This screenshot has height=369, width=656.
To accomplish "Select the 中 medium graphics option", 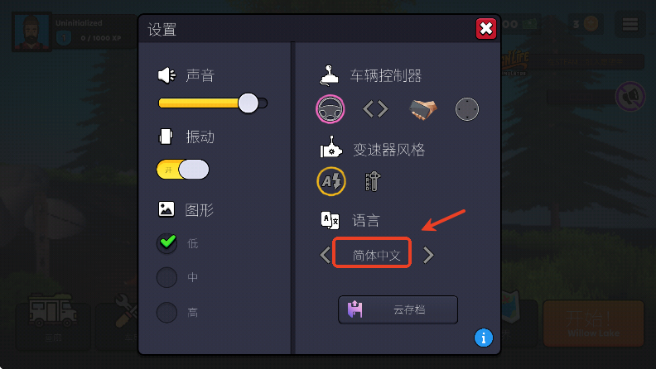I will coord(167,277).
